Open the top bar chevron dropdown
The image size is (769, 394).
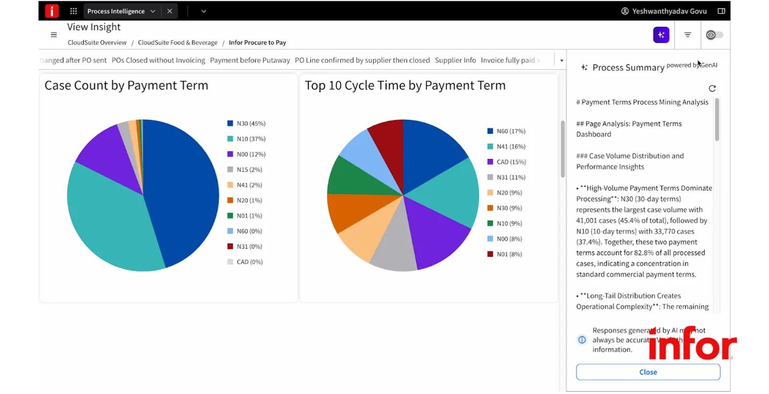(203, 11)
